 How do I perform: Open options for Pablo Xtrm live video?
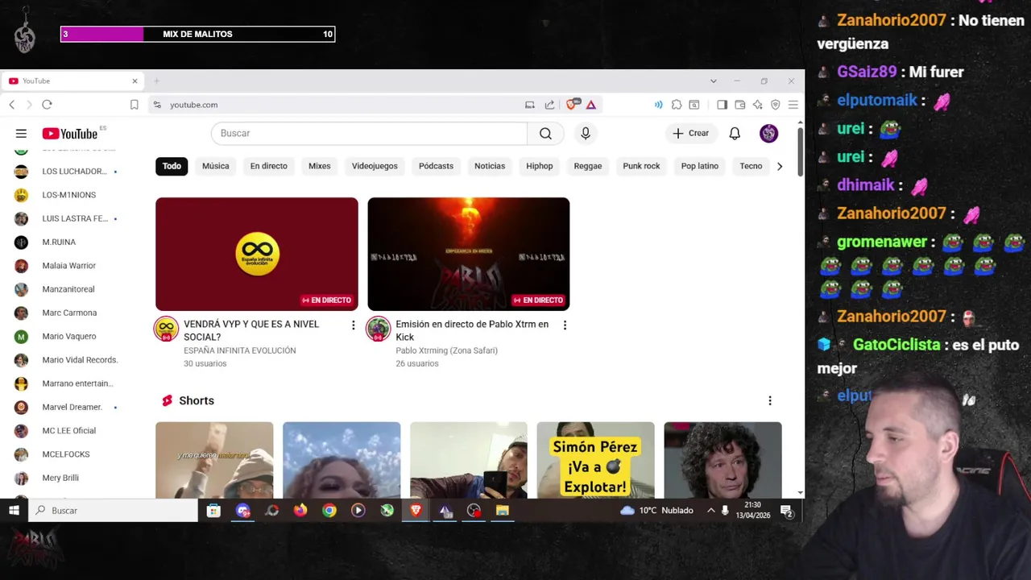pos(565,325)
